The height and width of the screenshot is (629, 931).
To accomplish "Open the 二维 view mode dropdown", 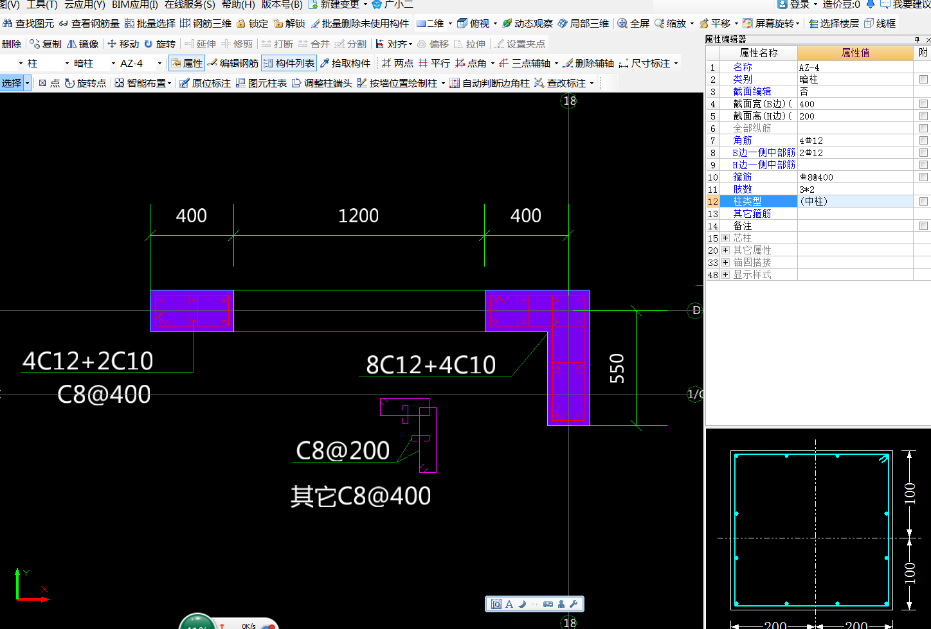I will tap(450, 23).
